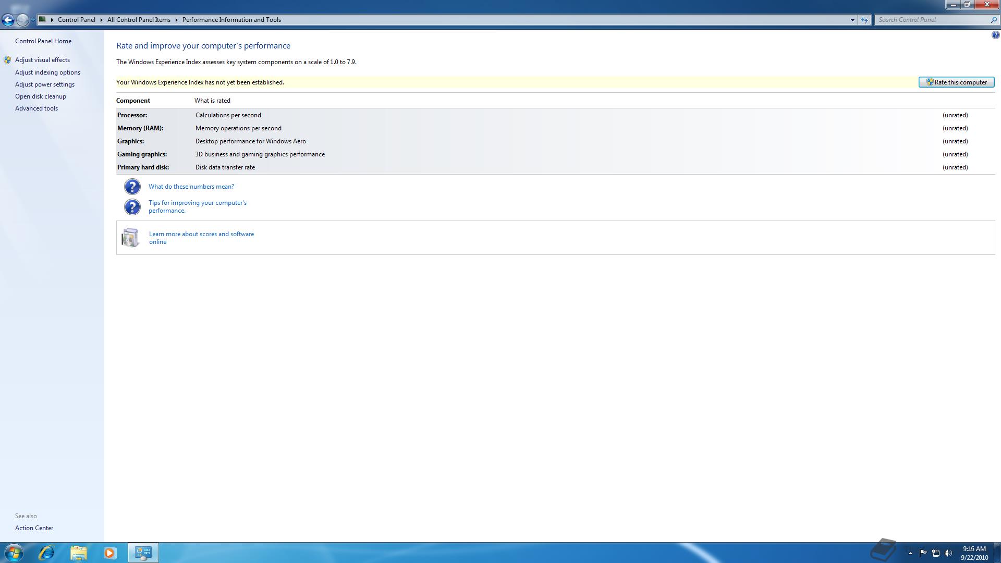Screen dimensions: 1001x563
Task: Select the Control Panel breadcrumb
Action: coord(77,20)
